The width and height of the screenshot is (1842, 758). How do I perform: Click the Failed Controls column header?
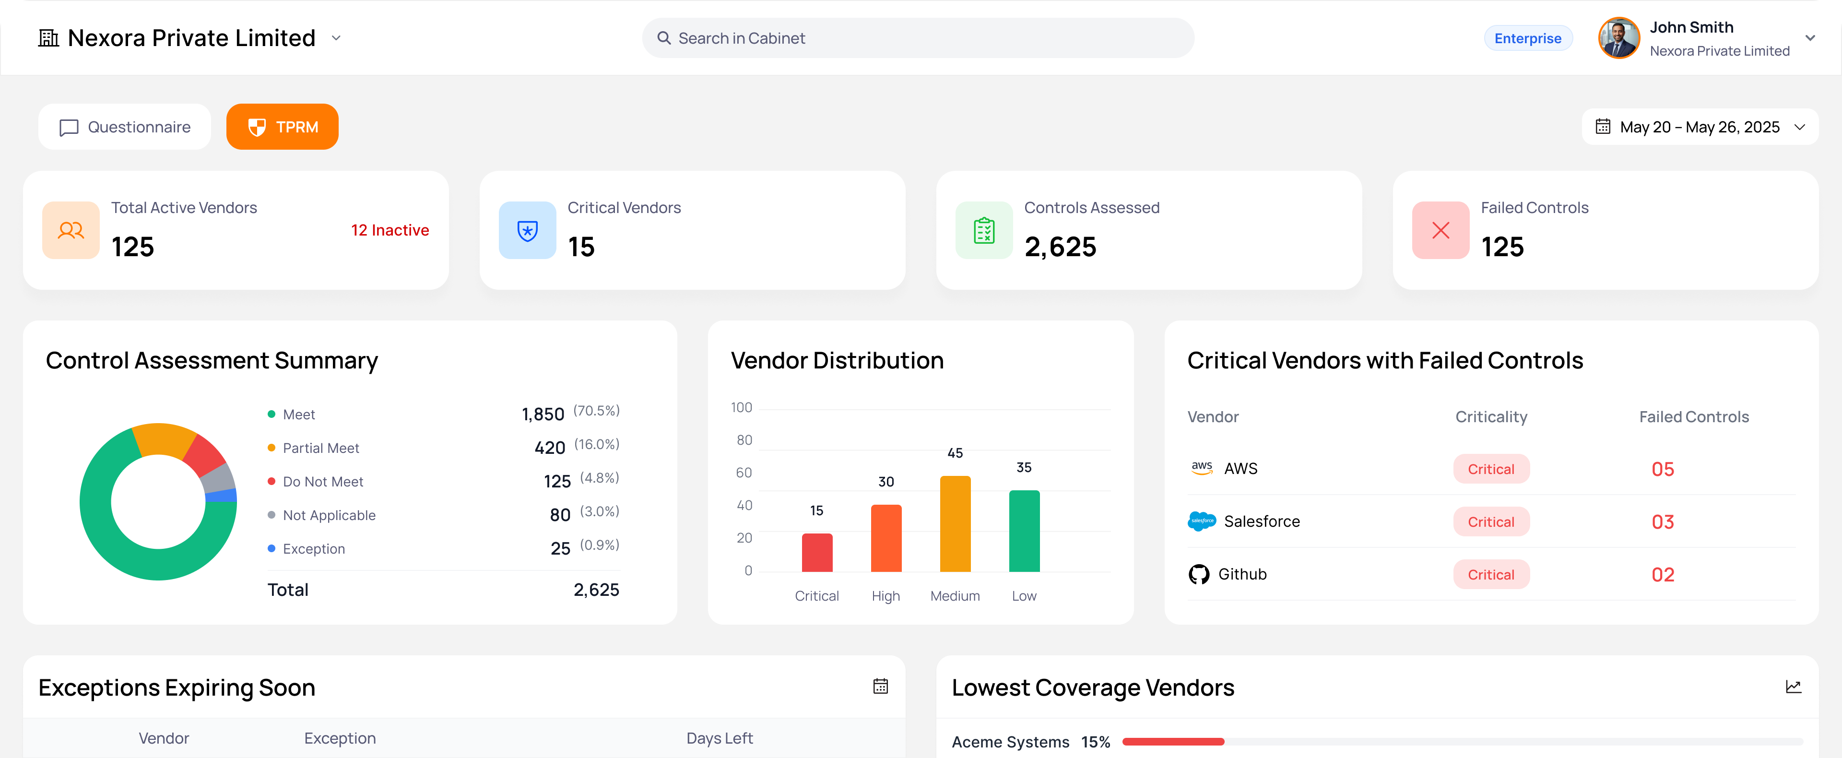pyautogui.click(x=1693, y=417)
